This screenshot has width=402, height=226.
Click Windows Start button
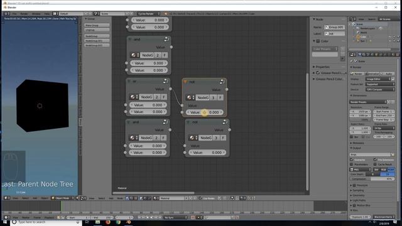click(x=6, y=222)
